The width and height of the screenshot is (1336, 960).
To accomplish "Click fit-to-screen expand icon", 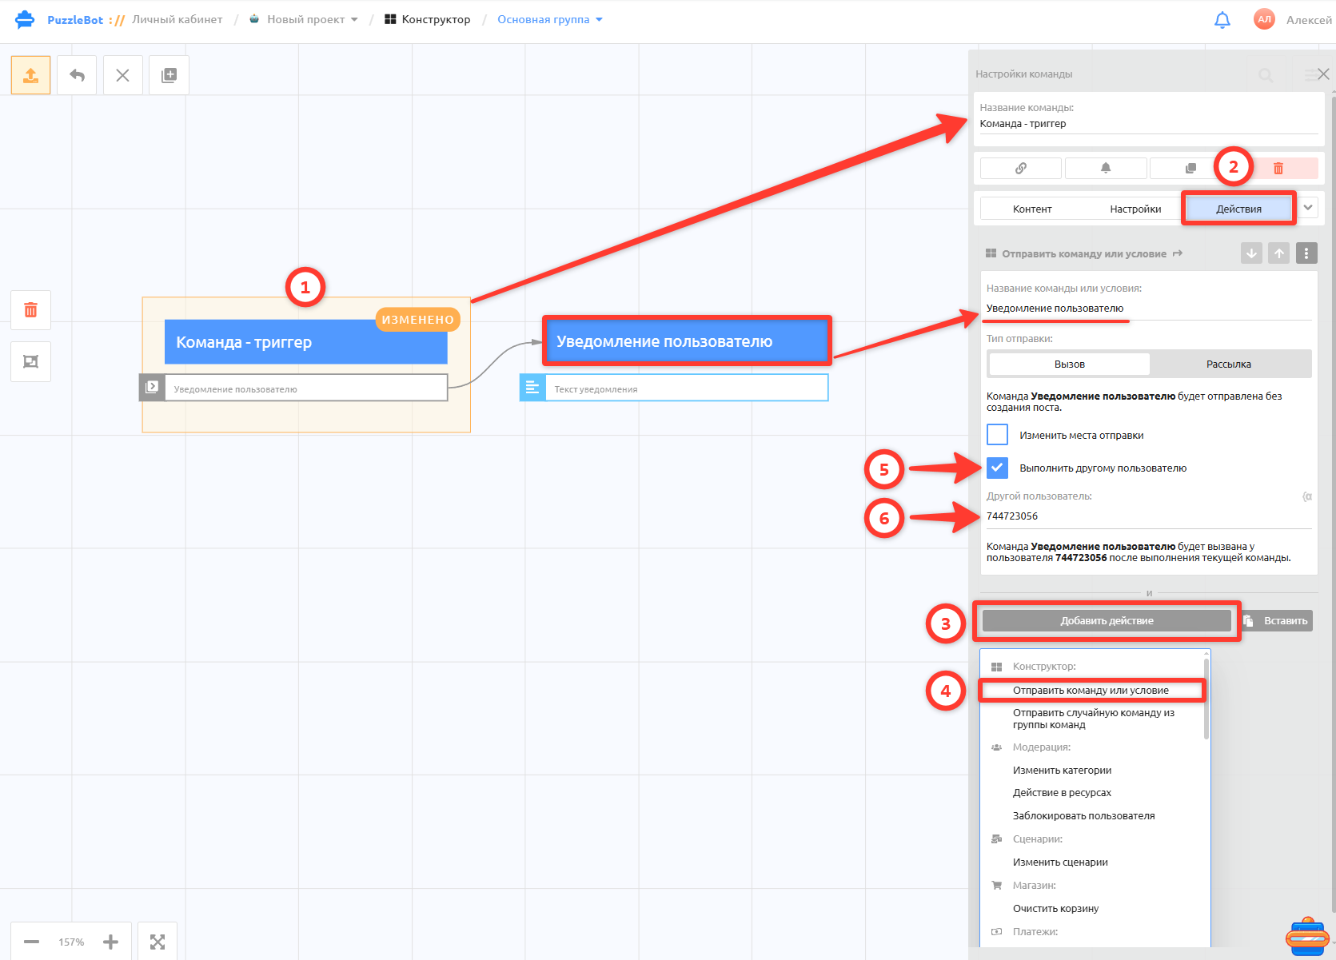I will pos(158,942).
